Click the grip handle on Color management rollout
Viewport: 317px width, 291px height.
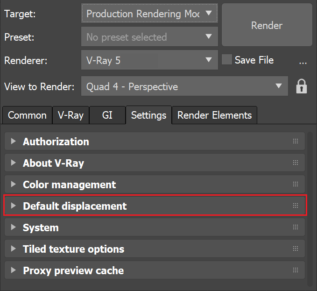[x=295, y=185]
